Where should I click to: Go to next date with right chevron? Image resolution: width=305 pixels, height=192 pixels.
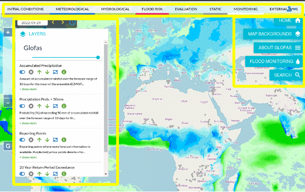63,23
